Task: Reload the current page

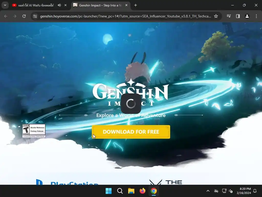Action: click(24, 16)
